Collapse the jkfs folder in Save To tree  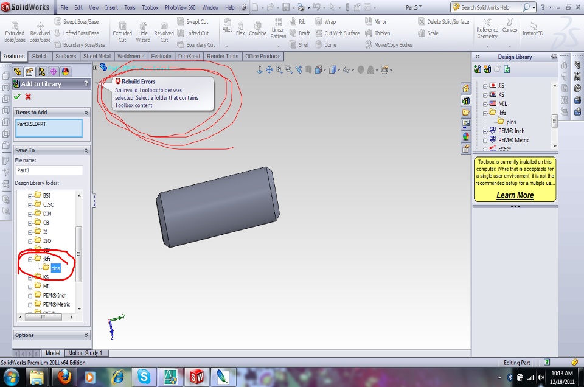click(30, 259)
